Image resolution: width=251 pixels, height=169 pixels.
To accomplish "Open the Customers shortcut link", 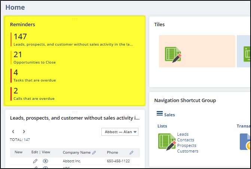I will click(188, 151).
